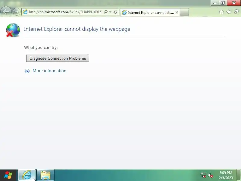The width and height of the screenshot is (241, 181).
Task: Open the address bar autocomplete dropdown arrow
Action: (110, 12)
